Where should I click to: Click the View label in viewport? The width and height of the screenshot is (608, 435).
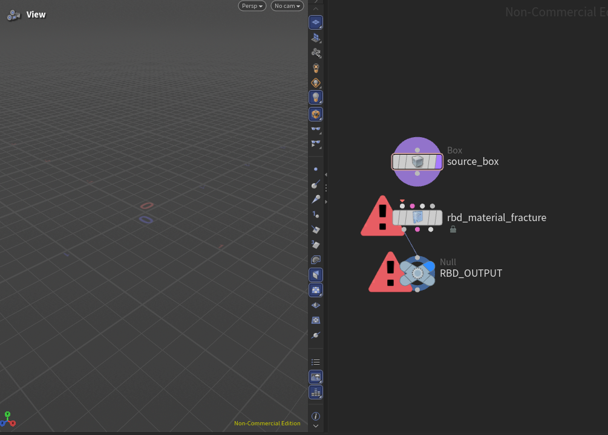36,14
